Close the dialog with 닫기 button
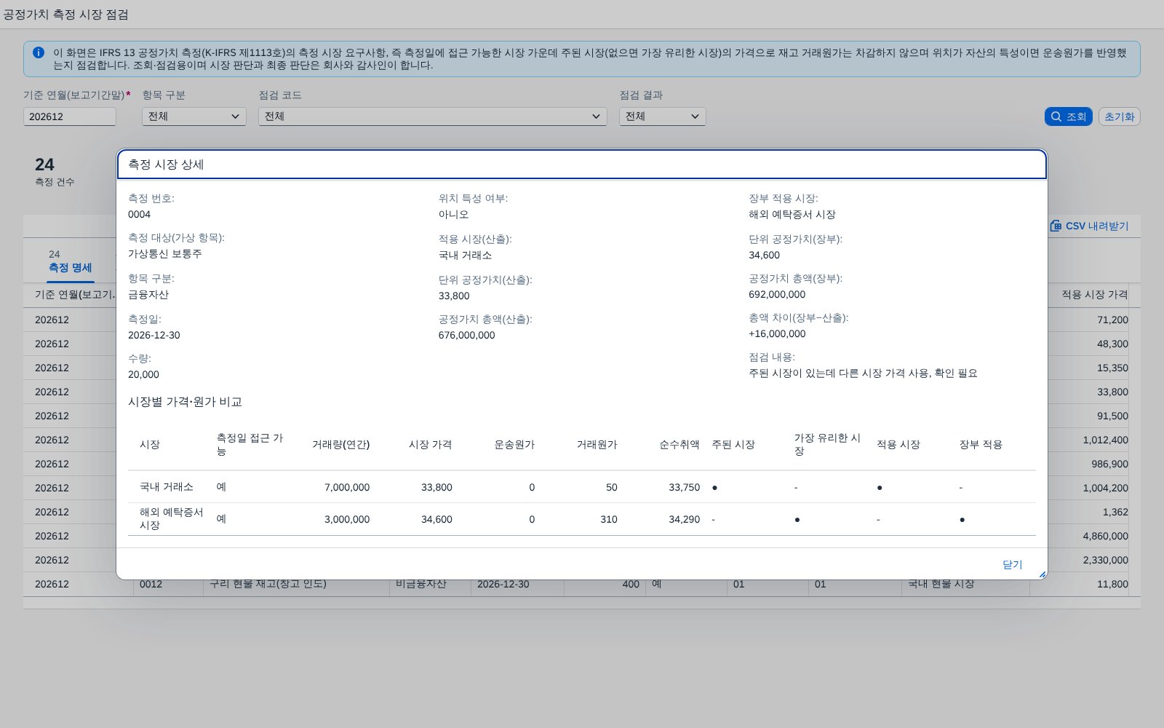Image resolution: width=1164 pixels, height=728 pixels. click(1012, 564)
